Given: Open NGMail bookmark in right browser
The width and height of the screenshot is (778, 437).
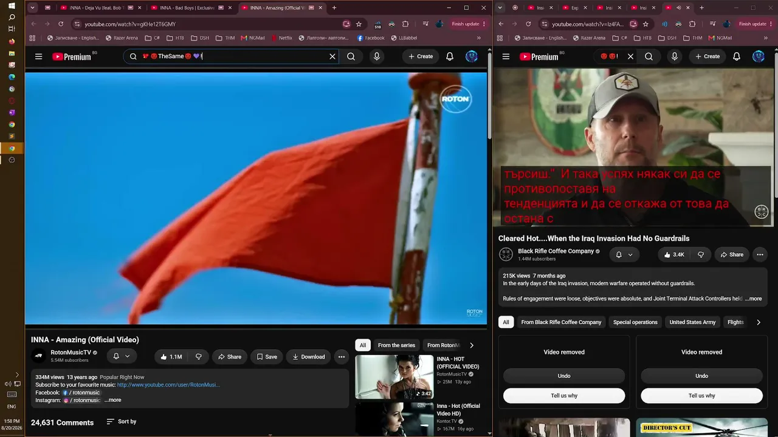Looking at the screenshot, I should pyautogui.click(x=720, y=38).
